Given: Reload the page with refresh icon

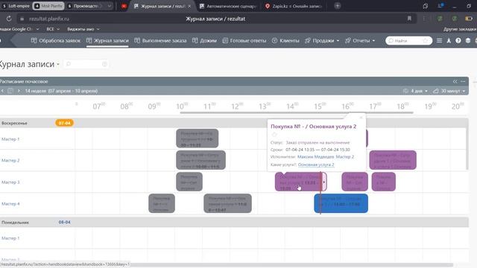Looking at the screenshot, I should coord(9,19).
